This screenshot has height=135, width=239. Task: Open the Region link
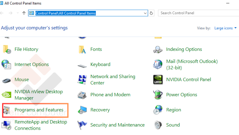coord(174,110)
